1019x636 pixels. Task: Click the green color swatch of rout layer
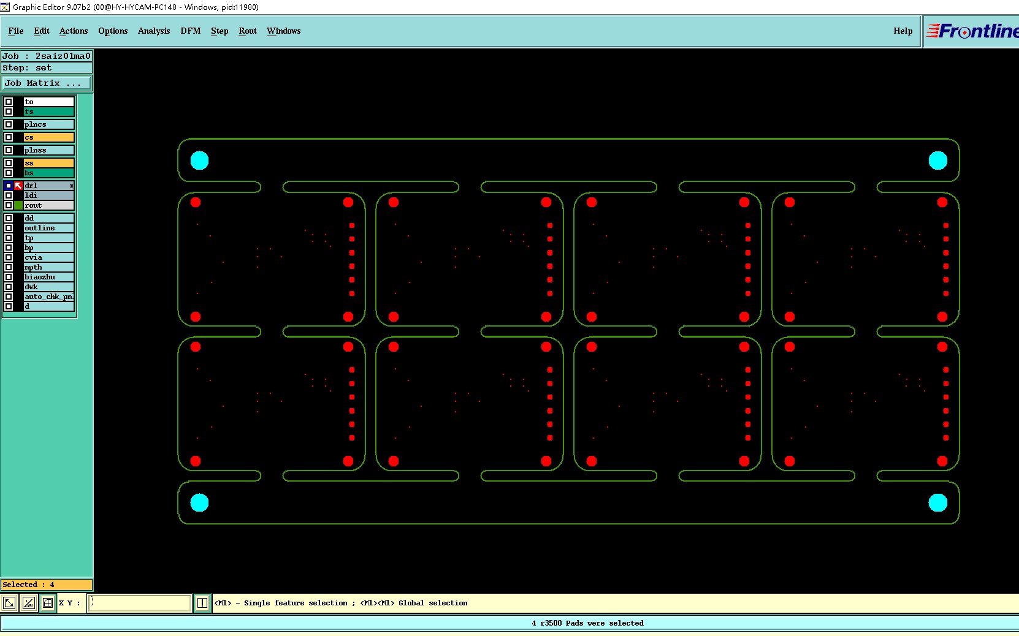tap(18, 205)
